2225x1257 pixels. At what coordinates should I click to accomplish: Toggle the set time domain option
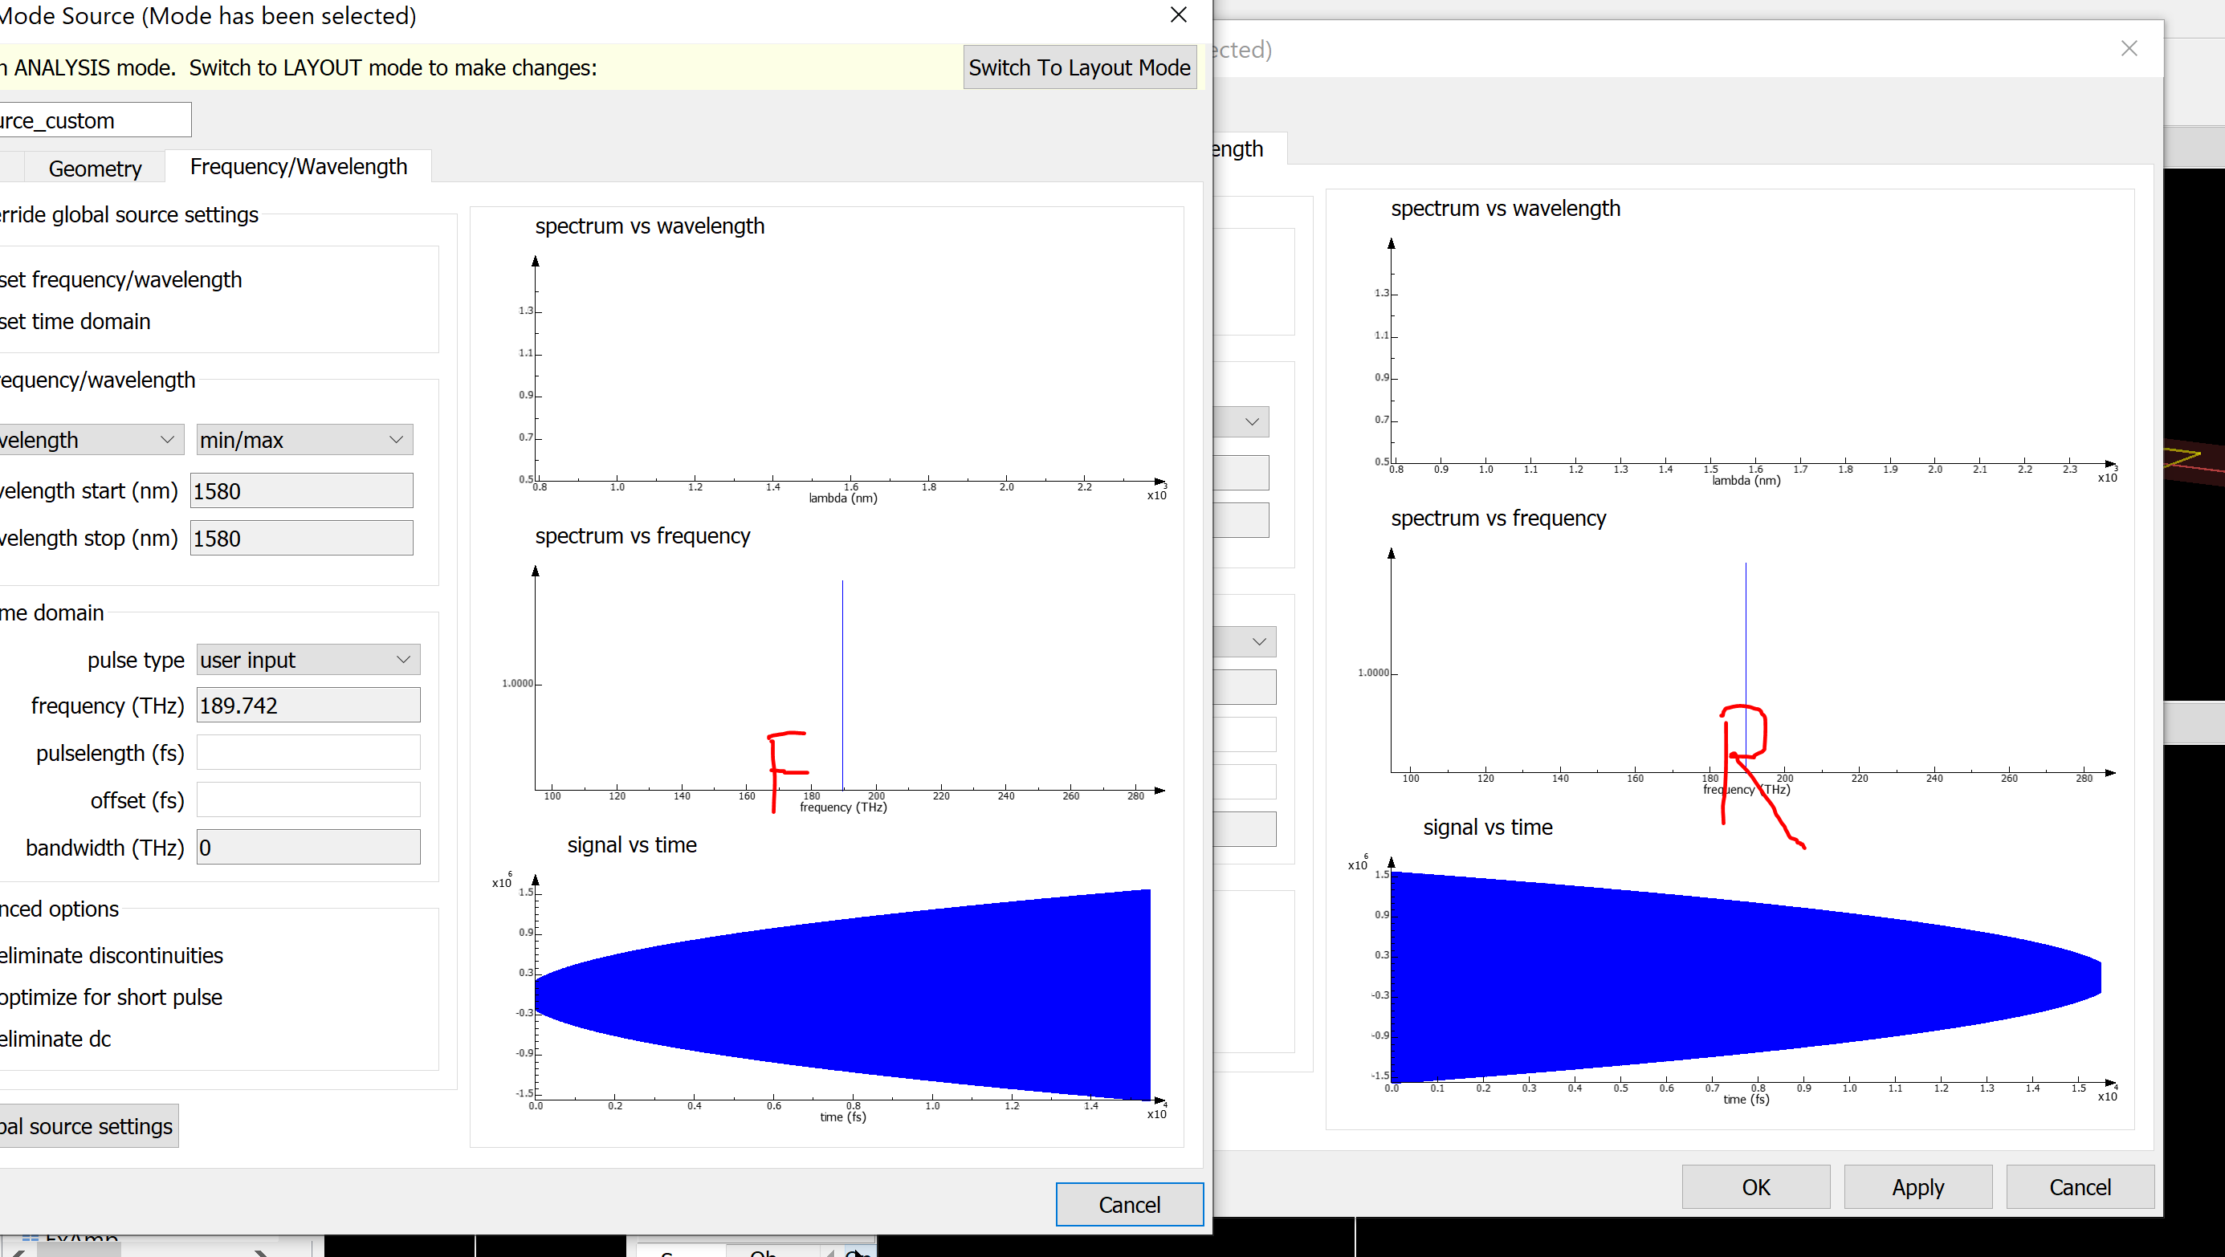[76, 321]
